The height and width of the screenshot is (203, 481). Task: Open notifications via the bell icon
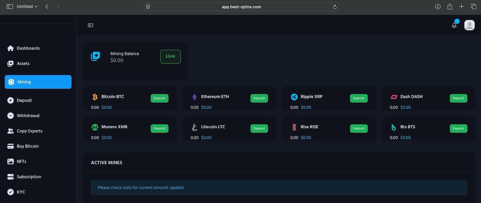pos(454,25)
